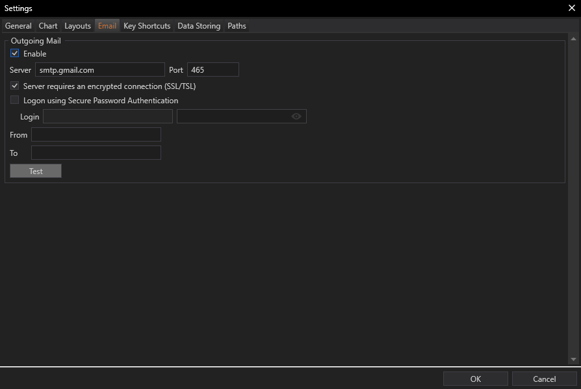Open the Chart tab

click(x=48, y=26)
